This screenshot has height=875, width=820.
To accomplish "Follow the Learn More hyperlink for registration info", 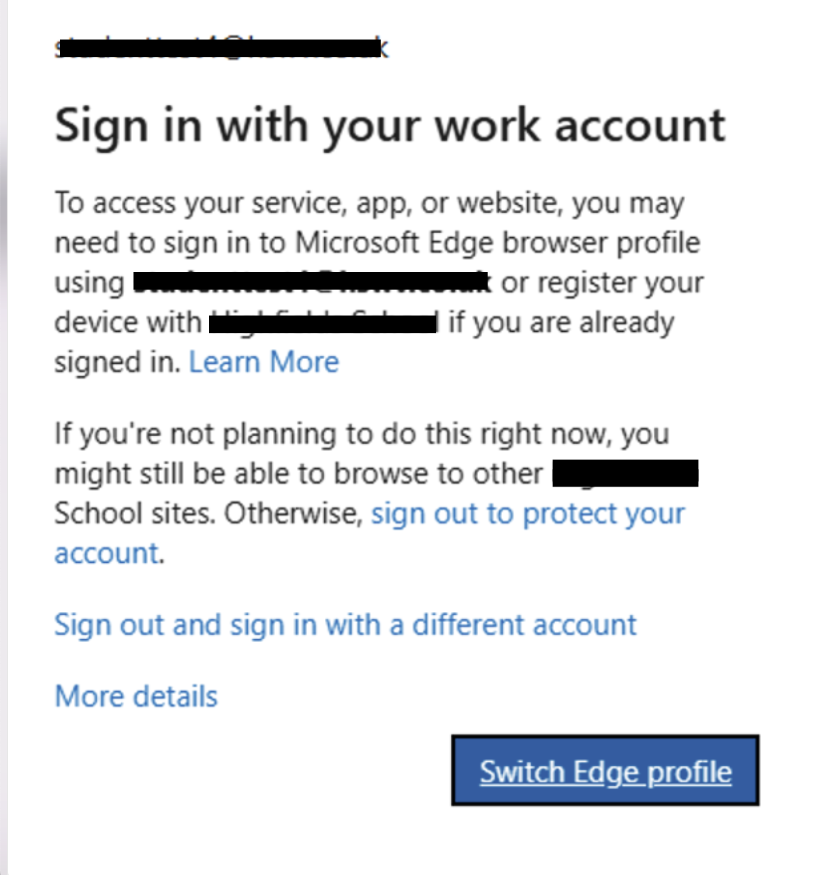I will 264,361.
